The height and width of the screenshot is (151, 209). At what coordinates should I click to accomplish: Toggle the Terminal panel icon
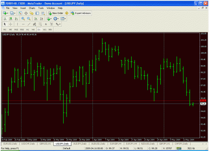[37, 13]
